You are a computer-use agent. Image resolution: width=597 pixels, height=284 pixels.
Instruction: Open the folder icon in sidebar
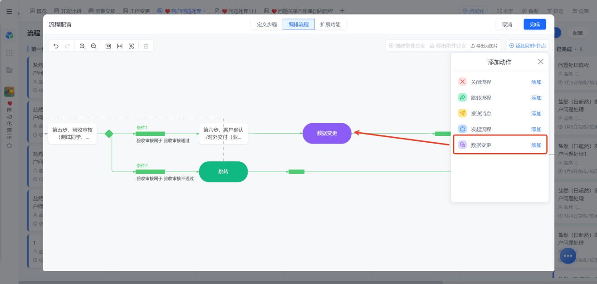point(9,70)
